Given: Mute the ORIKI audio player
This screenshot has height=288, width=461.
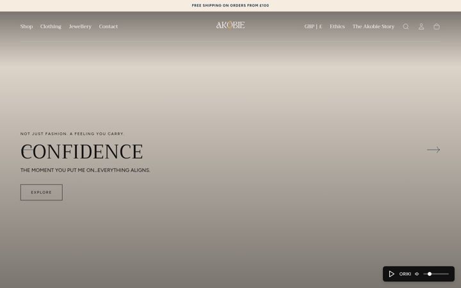Looking at the screenshot, I should click(417, 274).
